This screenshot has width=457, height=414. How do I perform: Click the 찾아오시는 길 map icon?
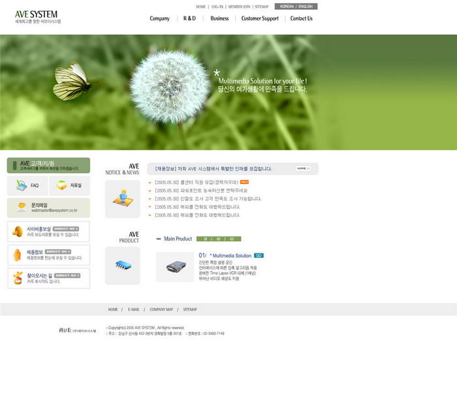tap(18, 278)
